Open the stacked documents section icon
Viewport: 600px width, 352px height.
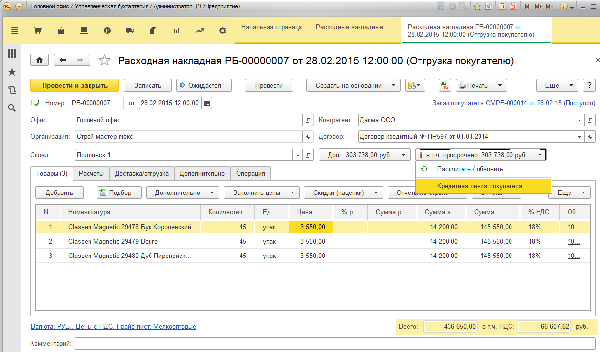(153, 31)
